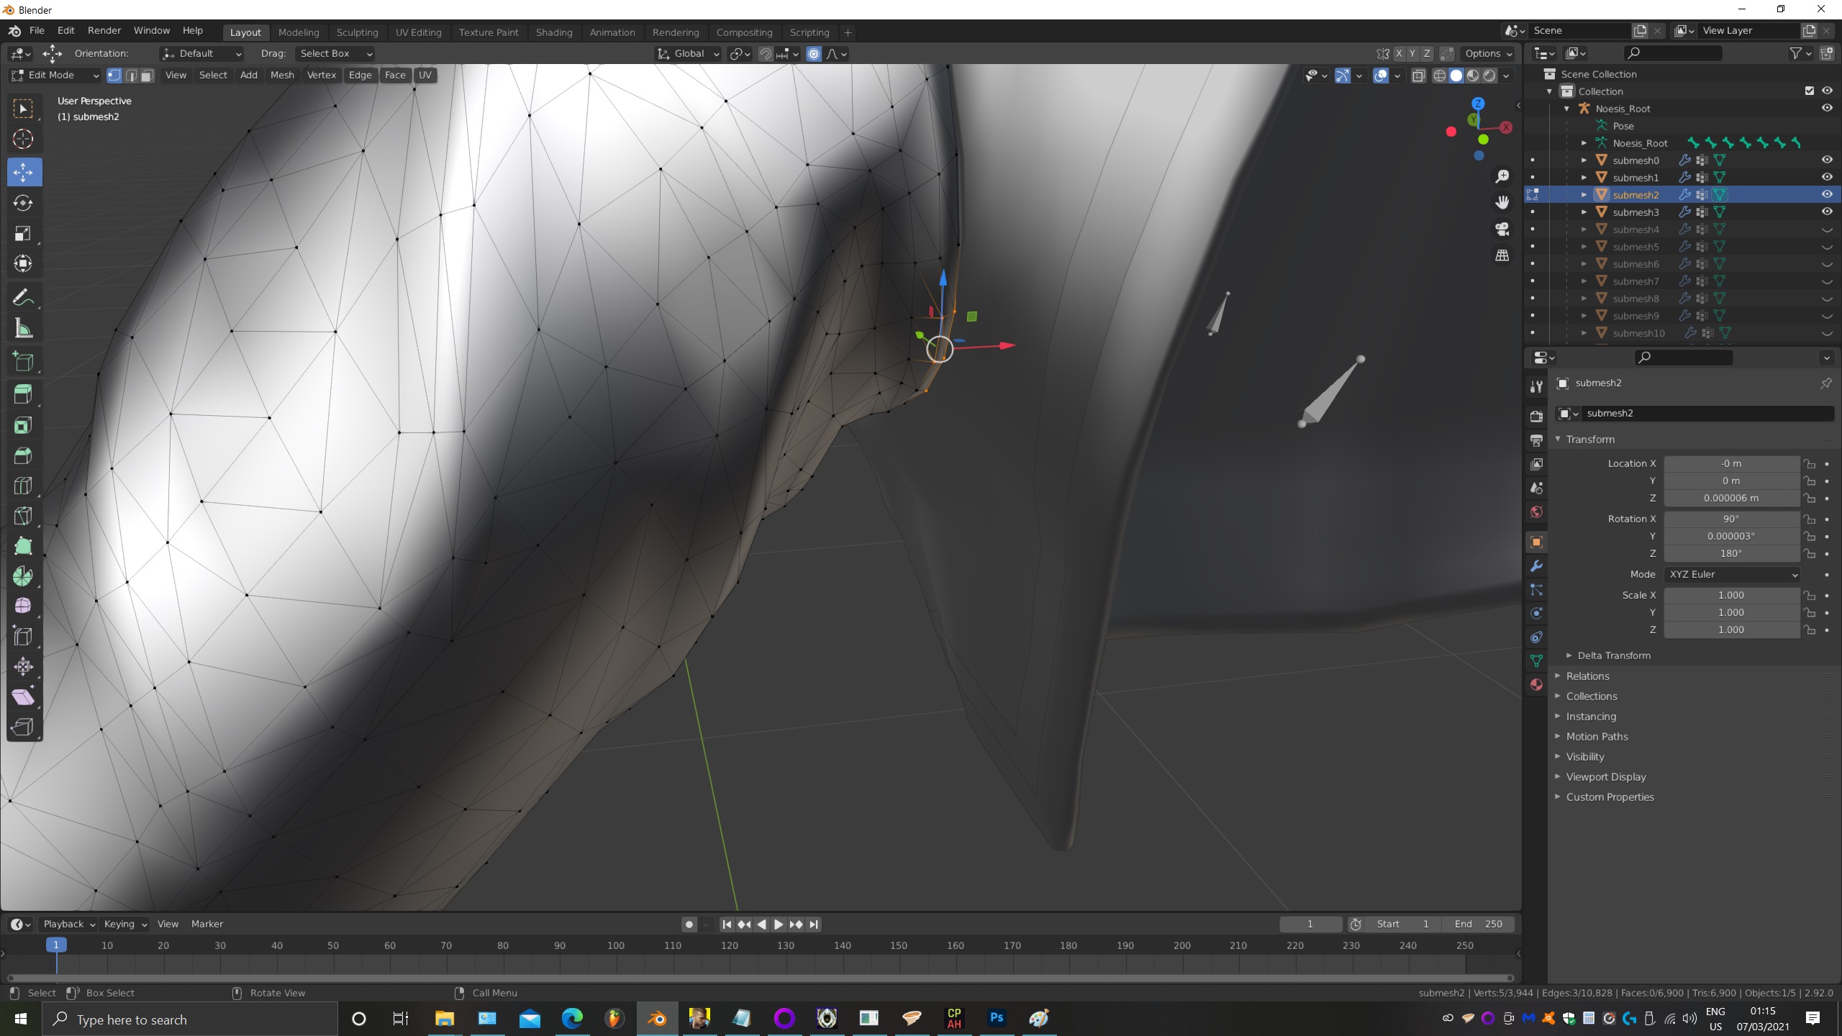The image size is (1842, 1036).
Task: Click the Options button
Action: (1488, 53)
